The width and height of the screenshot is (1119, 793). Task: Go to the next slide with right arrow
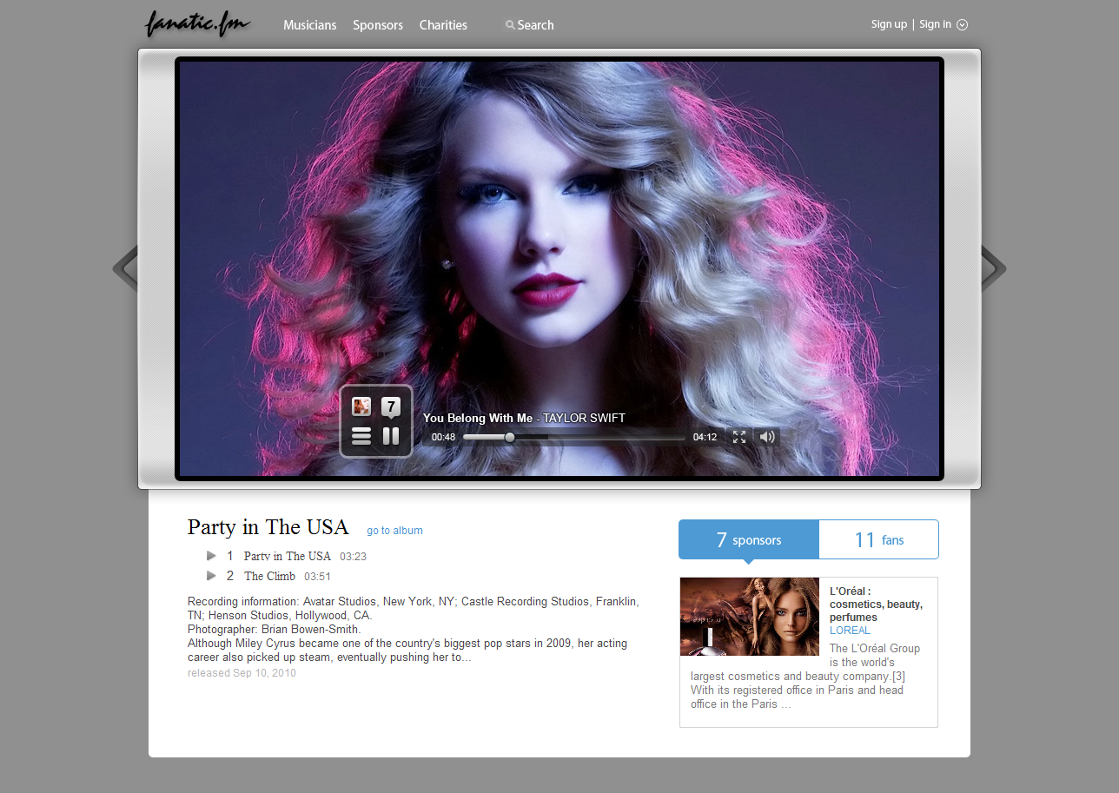[x=994, y=268]
